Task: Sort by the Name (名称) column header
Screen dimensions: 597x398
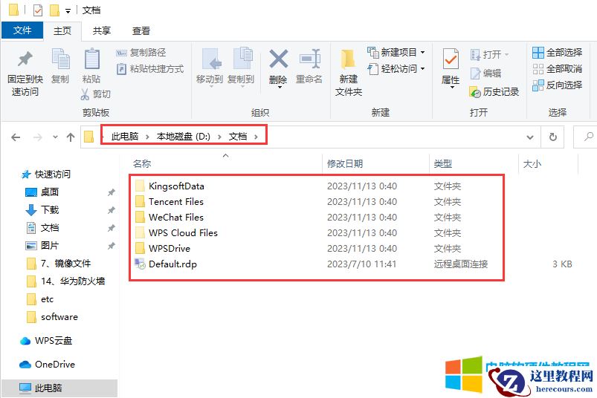Action: click(142, 164)
